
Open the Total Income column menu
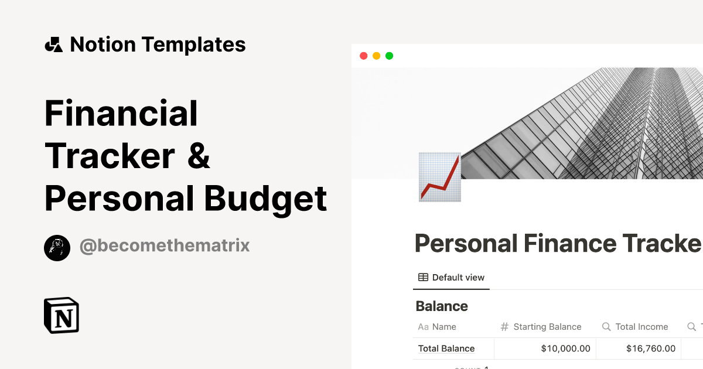[641, 327]
